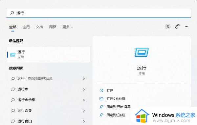Image resolution: width=197 pixels, height=125 pixels.
Task: Focus the search input containing 运行
Action: point(98,13)
